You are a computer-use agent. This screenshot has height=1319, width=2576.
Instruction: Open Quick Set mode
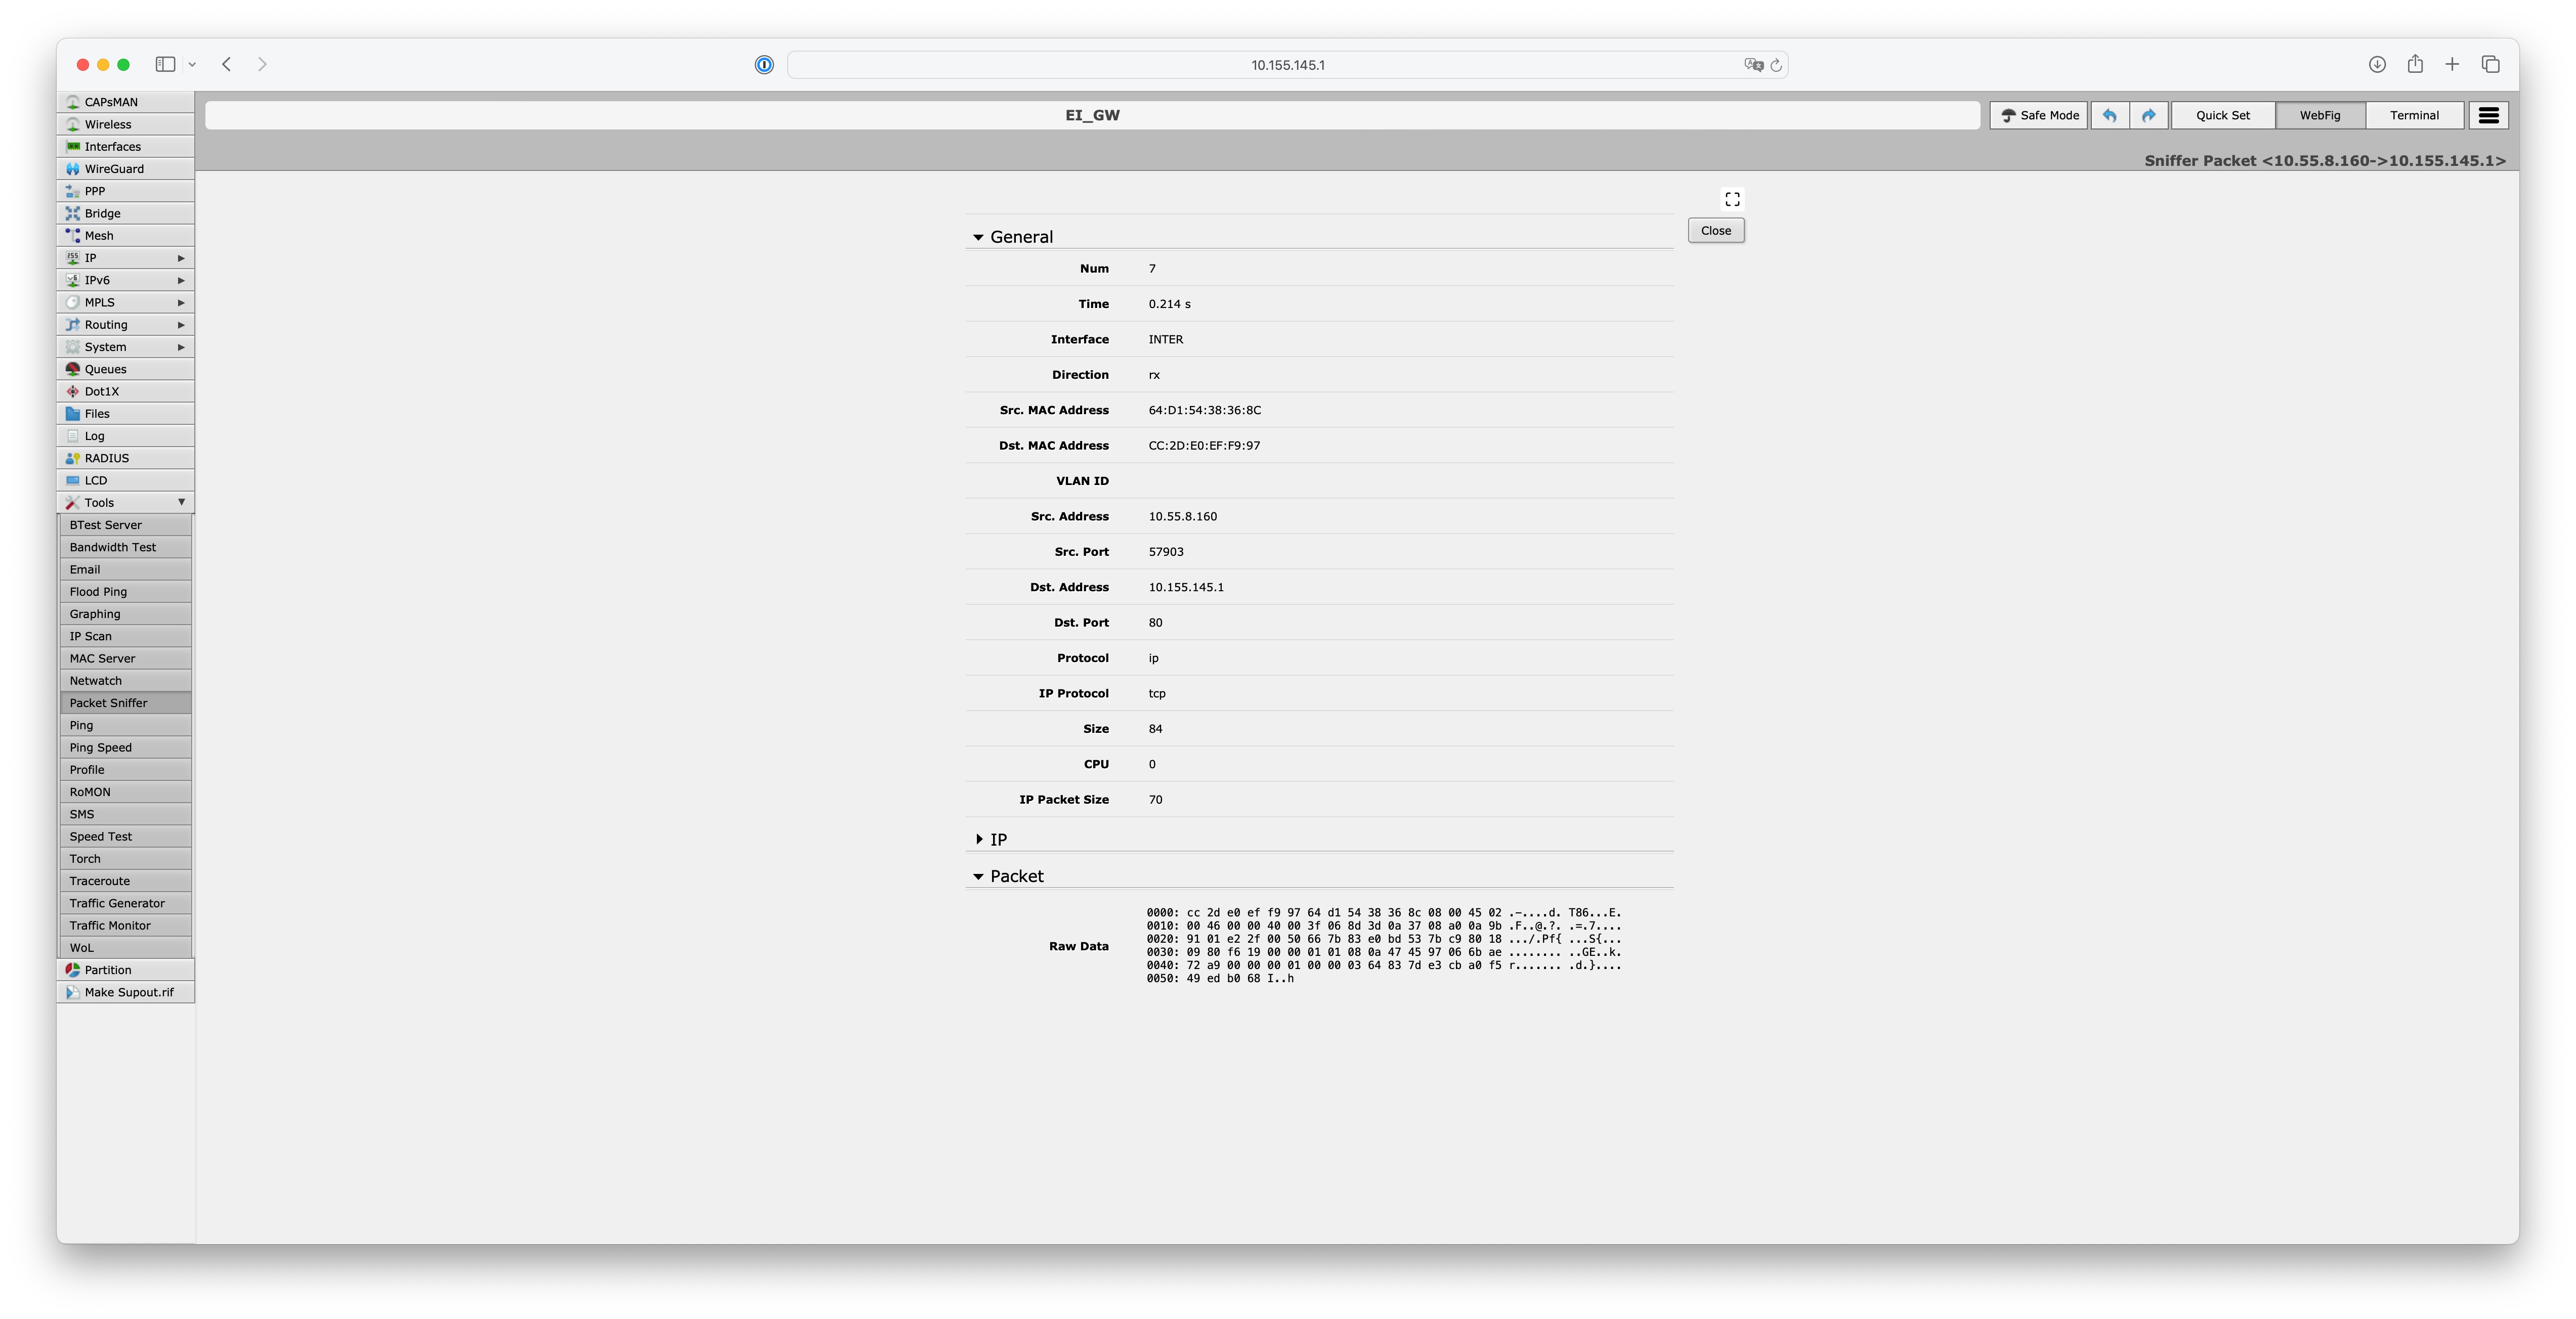pos(2222,115)
